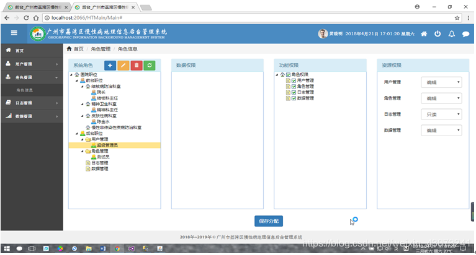Toggle the 用户管理 checkbox in 功能权限
Image resolution: width=476 pixels, height=255 pixels.
(294, 80)
